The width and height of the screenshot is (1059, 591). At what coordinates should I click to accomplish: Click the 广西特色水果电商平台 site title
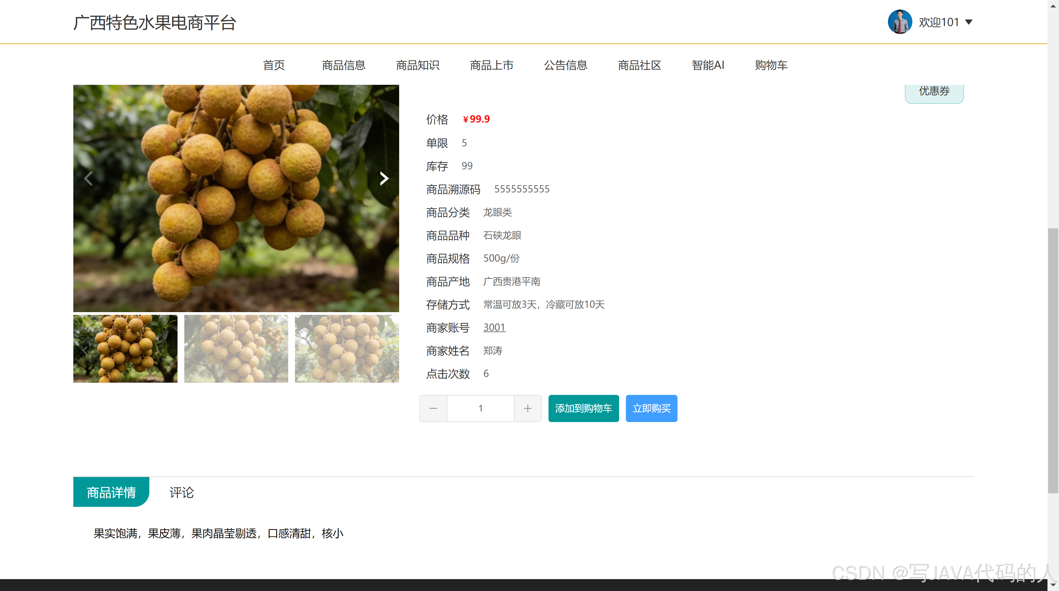pos(154,23)
